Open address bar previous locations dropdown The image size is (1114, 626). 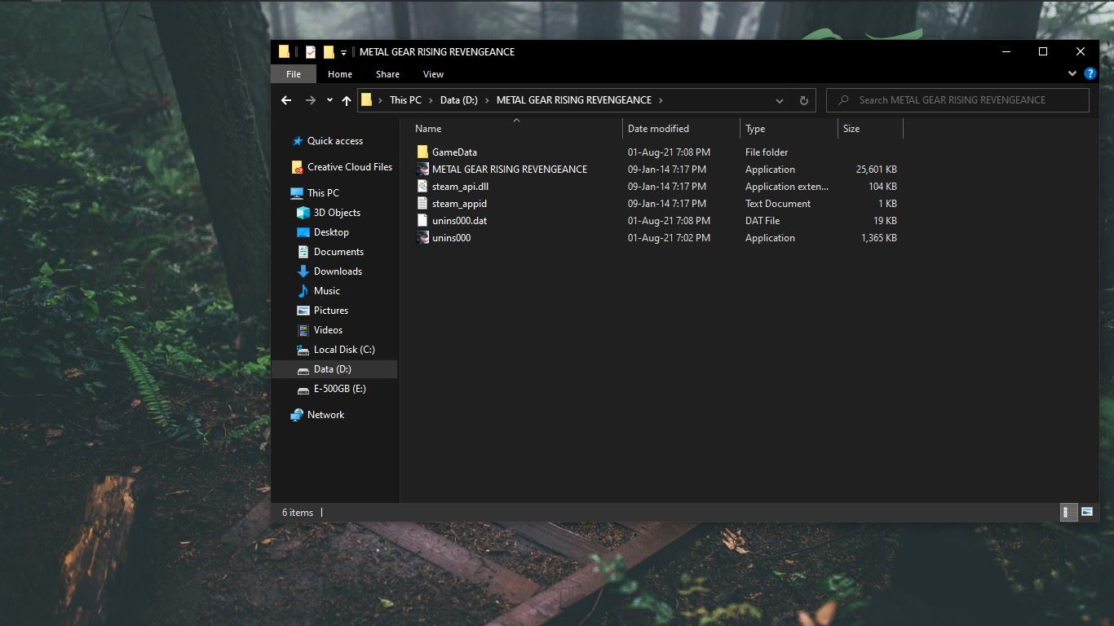tap(779, 100)
